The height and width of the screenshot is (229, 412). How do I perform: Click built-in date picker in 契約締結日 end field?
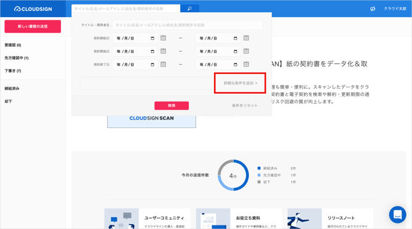tap(236, 38)
